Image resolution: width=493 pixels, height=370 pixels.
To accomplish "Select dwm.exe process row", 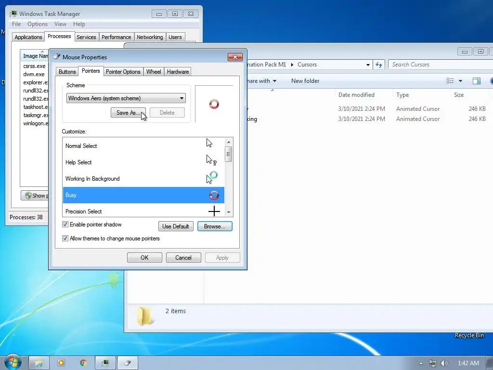I will pos(34,74).
